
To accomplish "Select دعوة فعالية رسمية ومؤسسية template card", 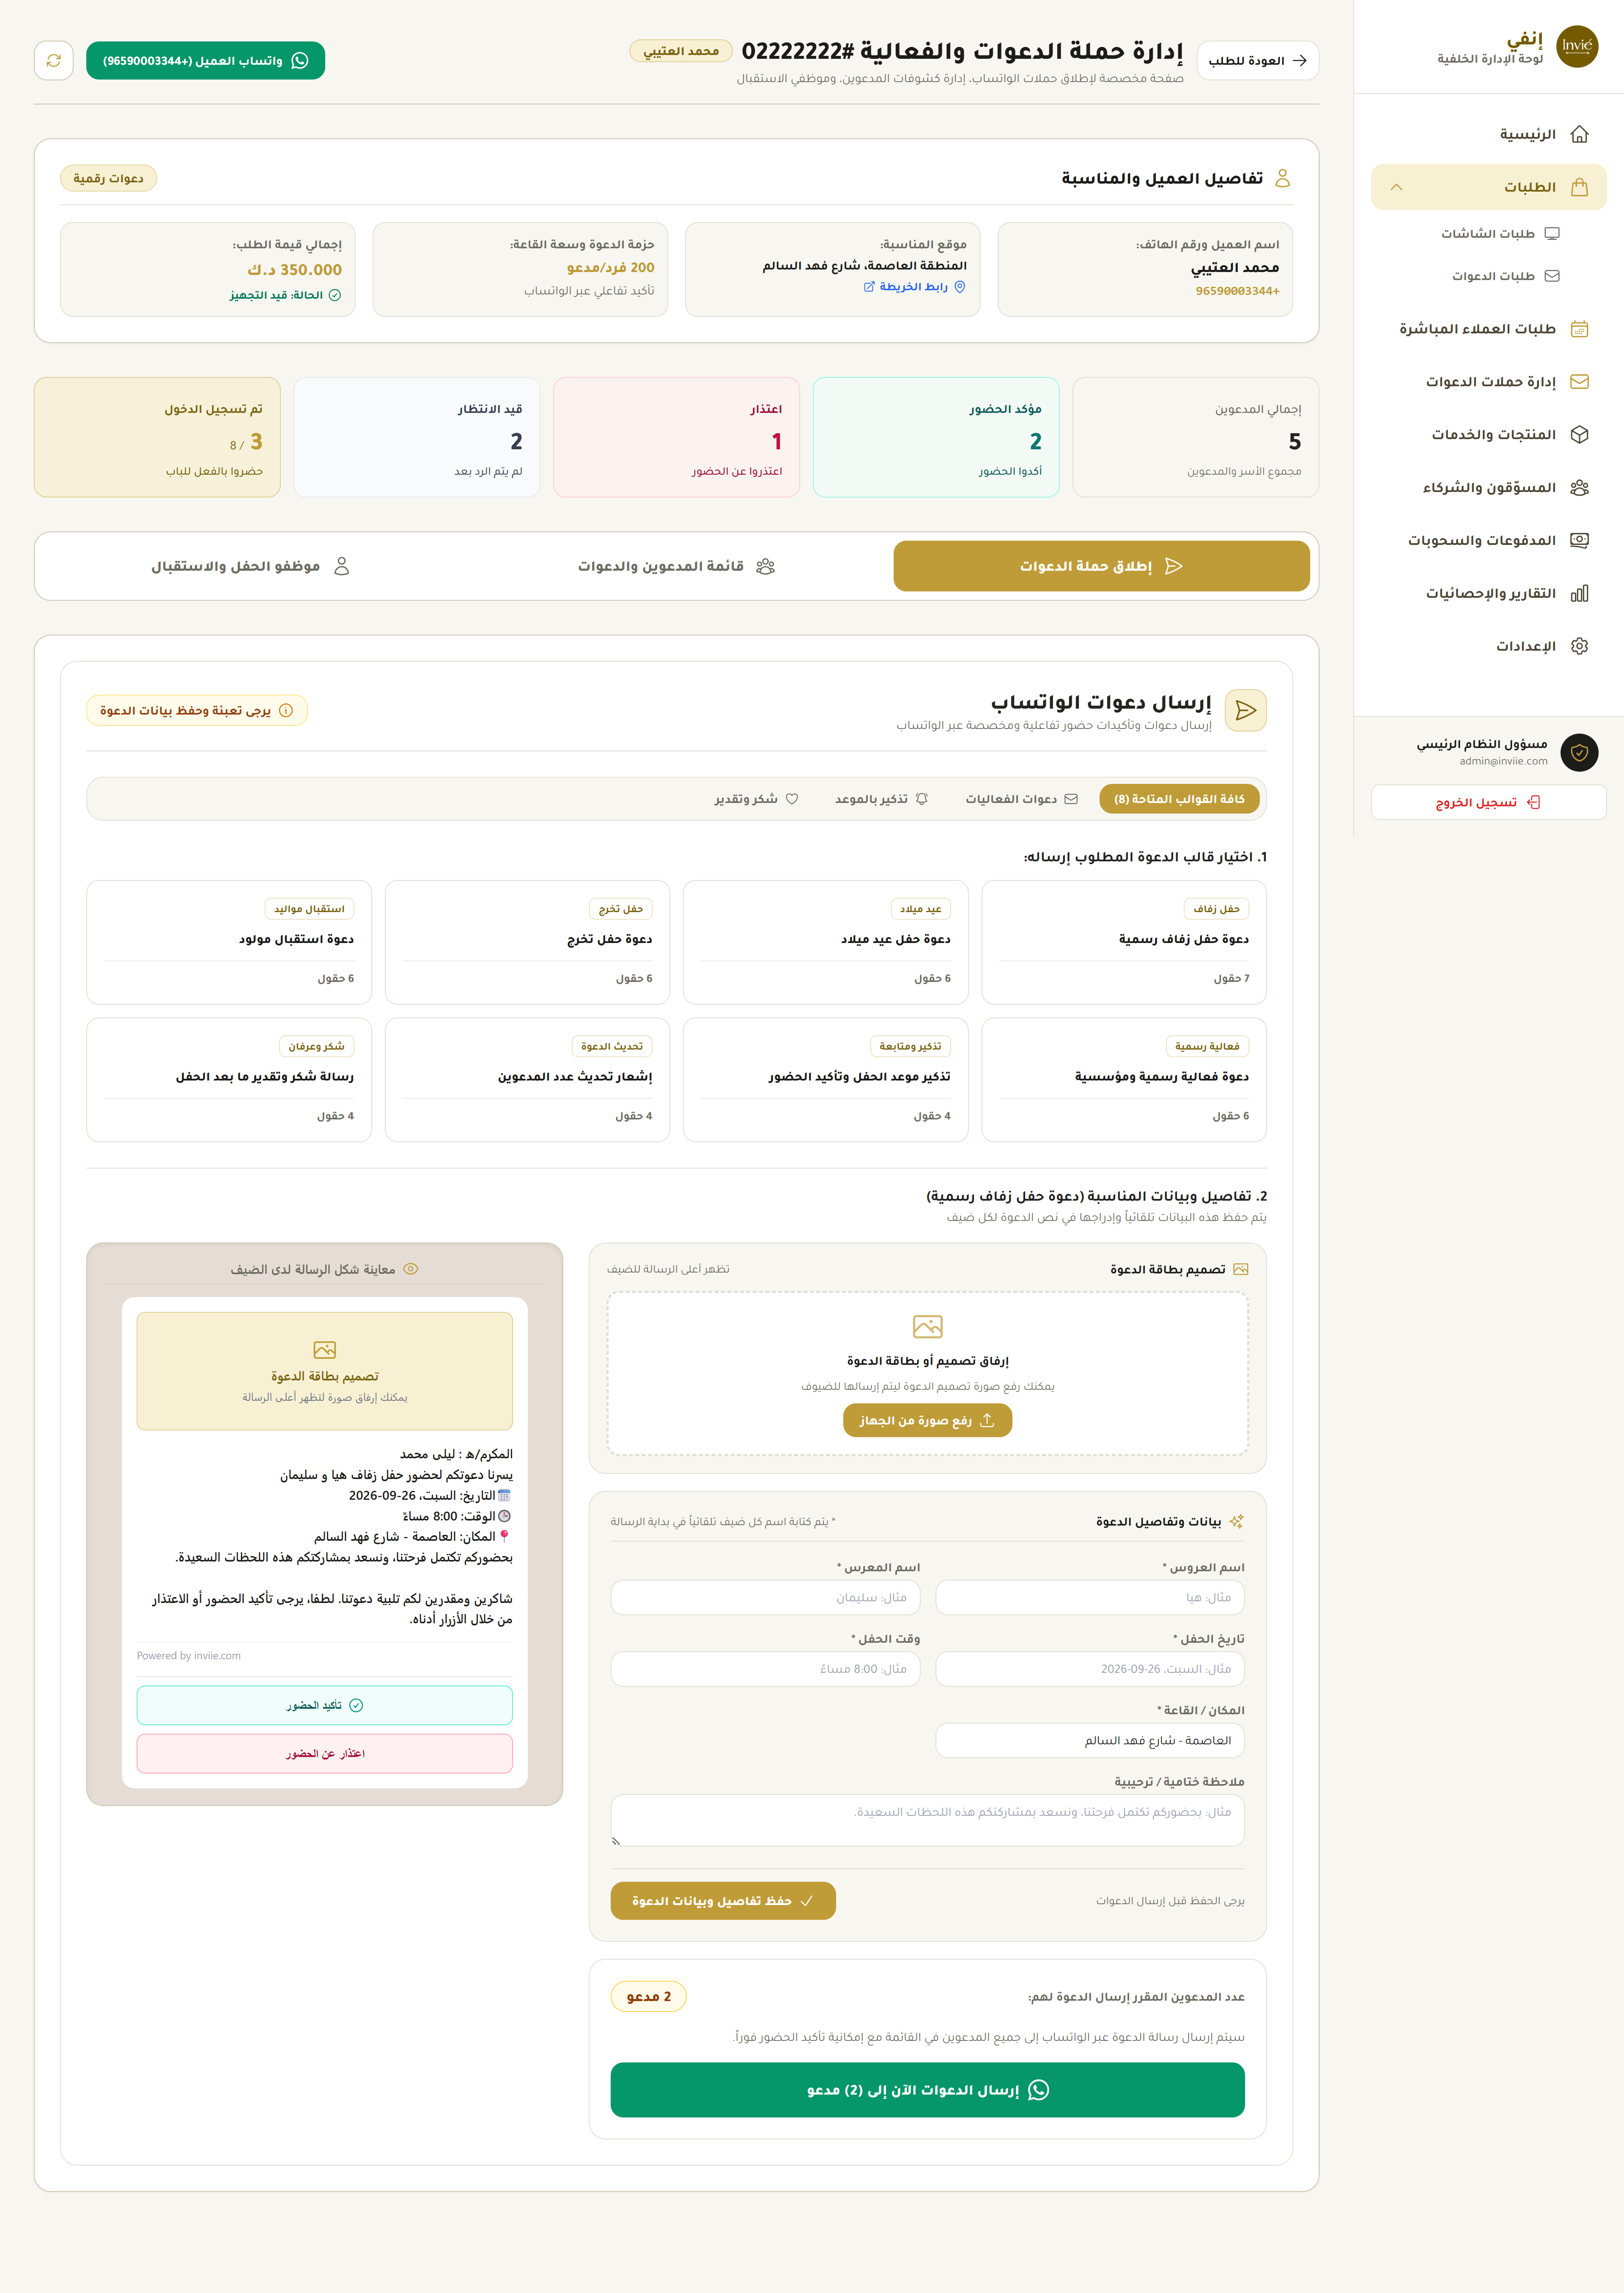I will point(1124,1080).
